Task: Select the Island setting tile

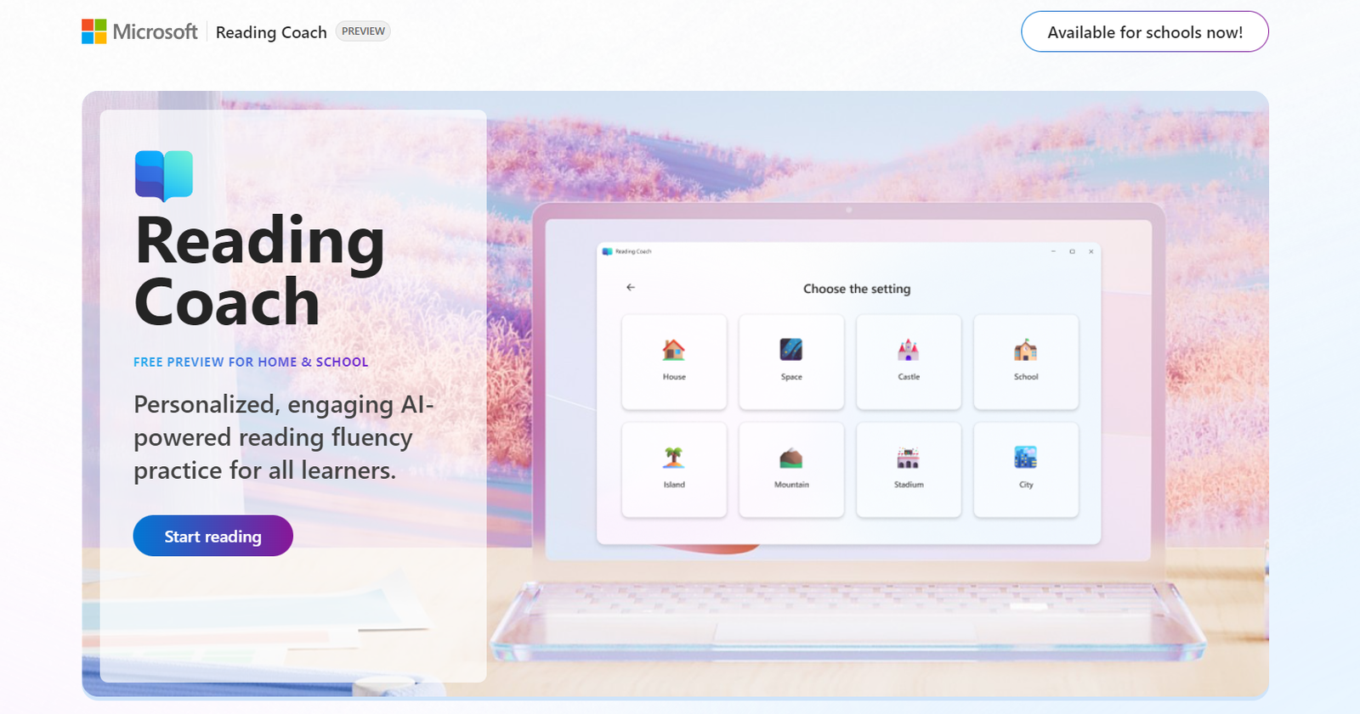Action: 674,469
